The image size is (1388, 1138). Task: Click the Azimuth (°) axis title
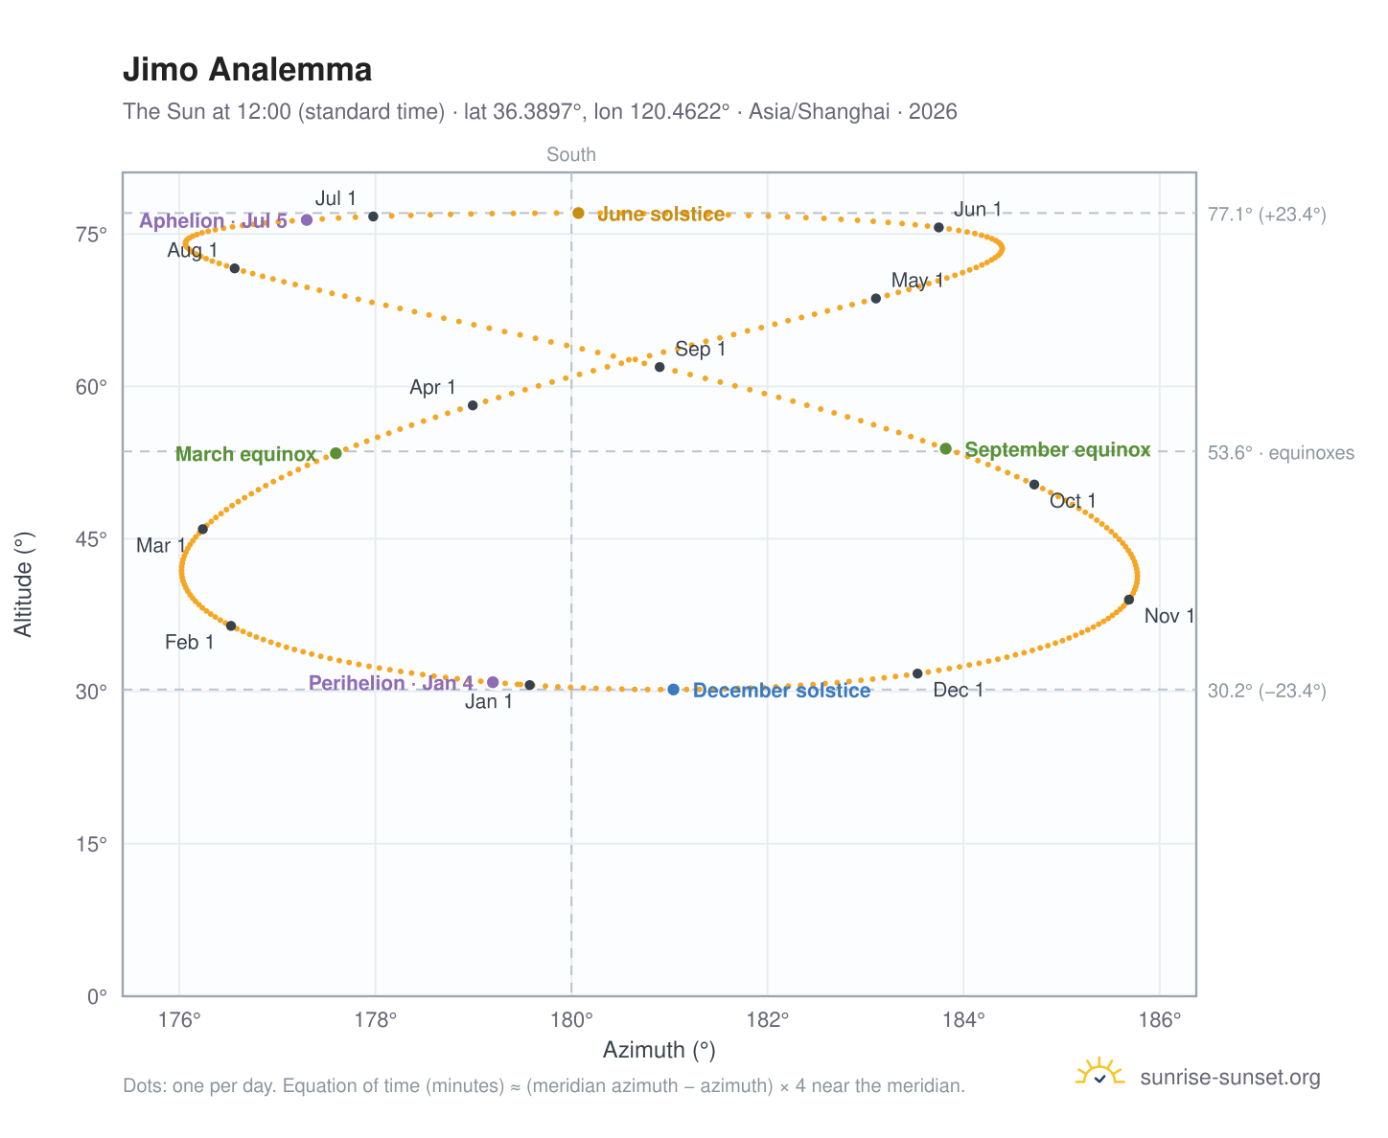click(659, 1050)
